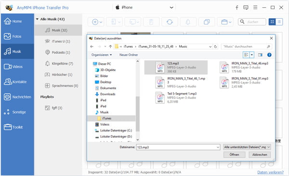Select Musik in the blue sidebar

(17, 52)
